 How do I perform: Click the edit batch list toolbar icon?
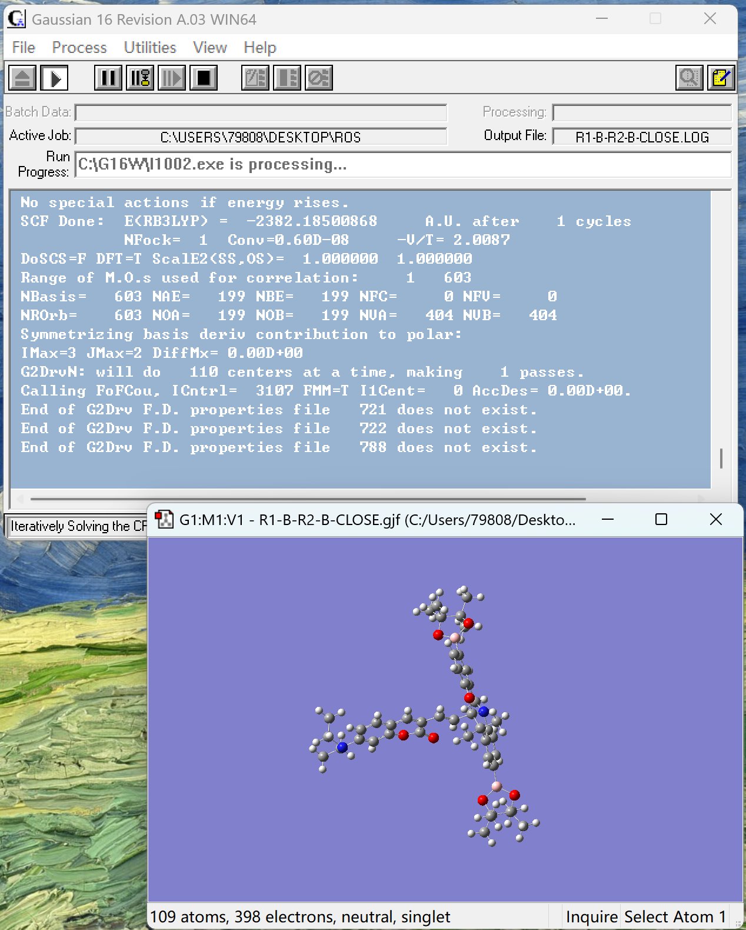click(255, 78)
